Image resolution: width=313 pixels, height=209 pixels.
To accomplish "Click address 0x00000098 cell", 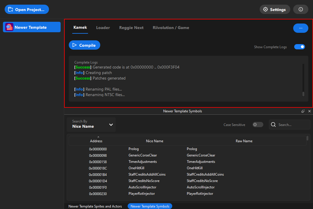I will click(98, 155).
